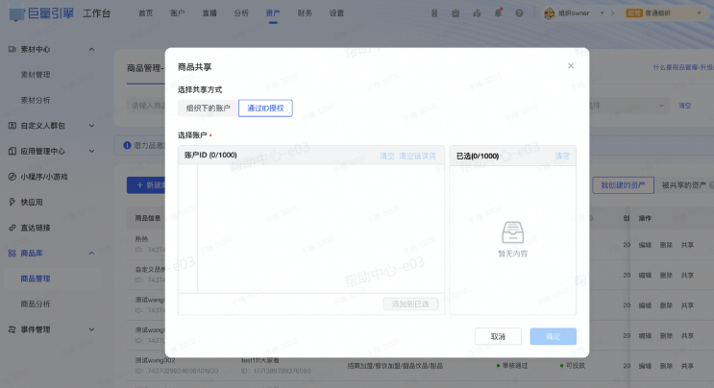
Task: Open 素材管理 in the sidebar
Action: (36, 75)
